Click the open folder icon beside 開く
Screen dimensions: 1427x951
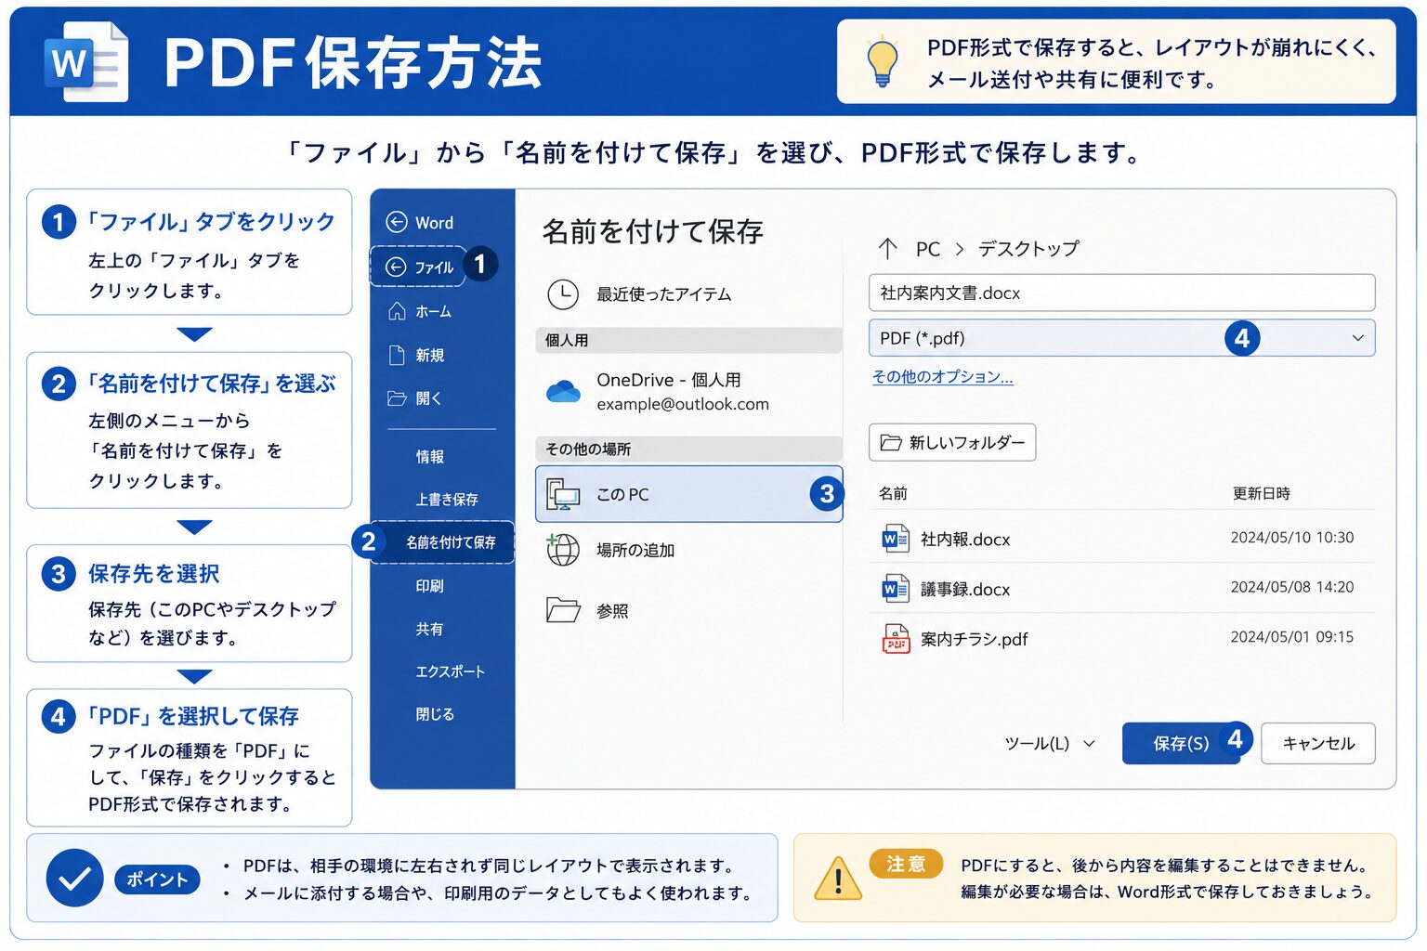[397, 398]
